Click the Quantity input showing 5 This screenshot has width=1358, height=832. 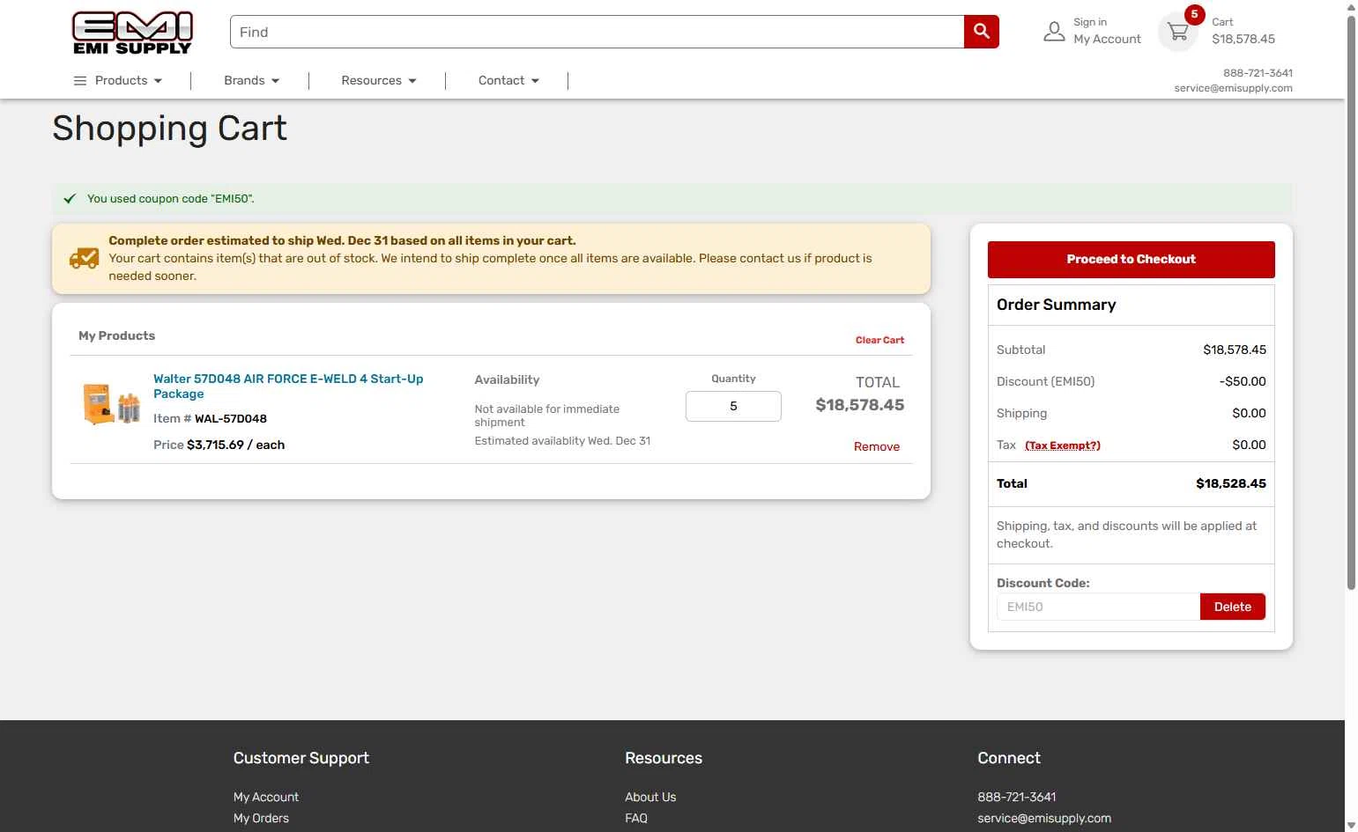click(733, 406)
